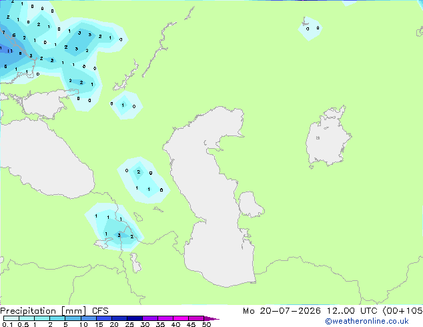Click the "12.00 UTC" time text

(352, 311)
